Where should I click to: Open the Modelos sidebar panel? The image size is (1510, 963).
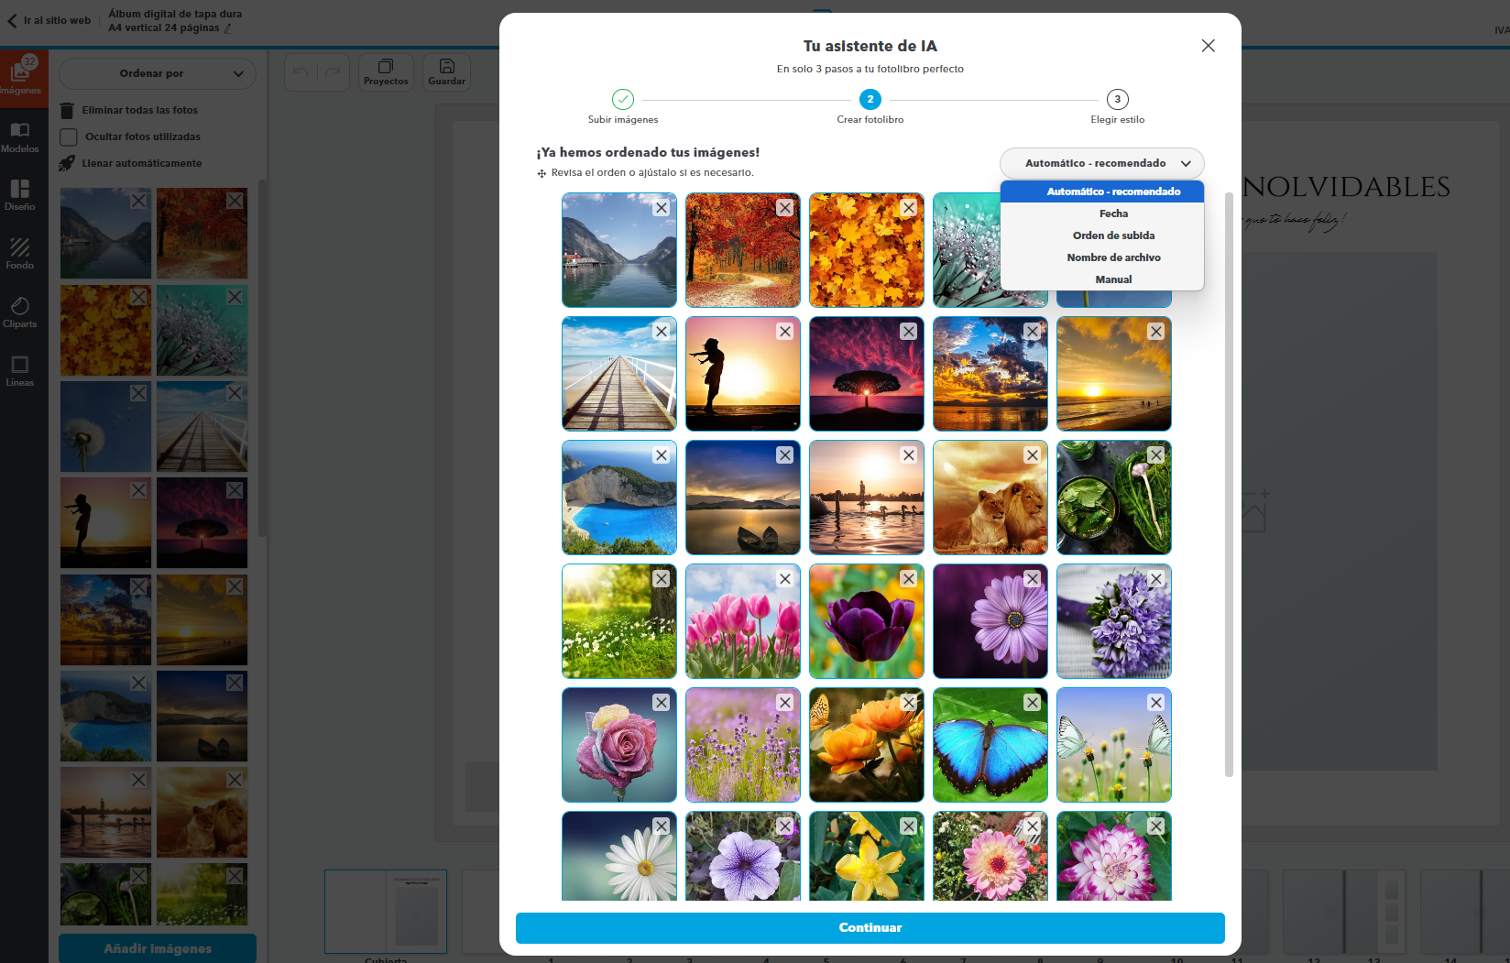[20, 137]
